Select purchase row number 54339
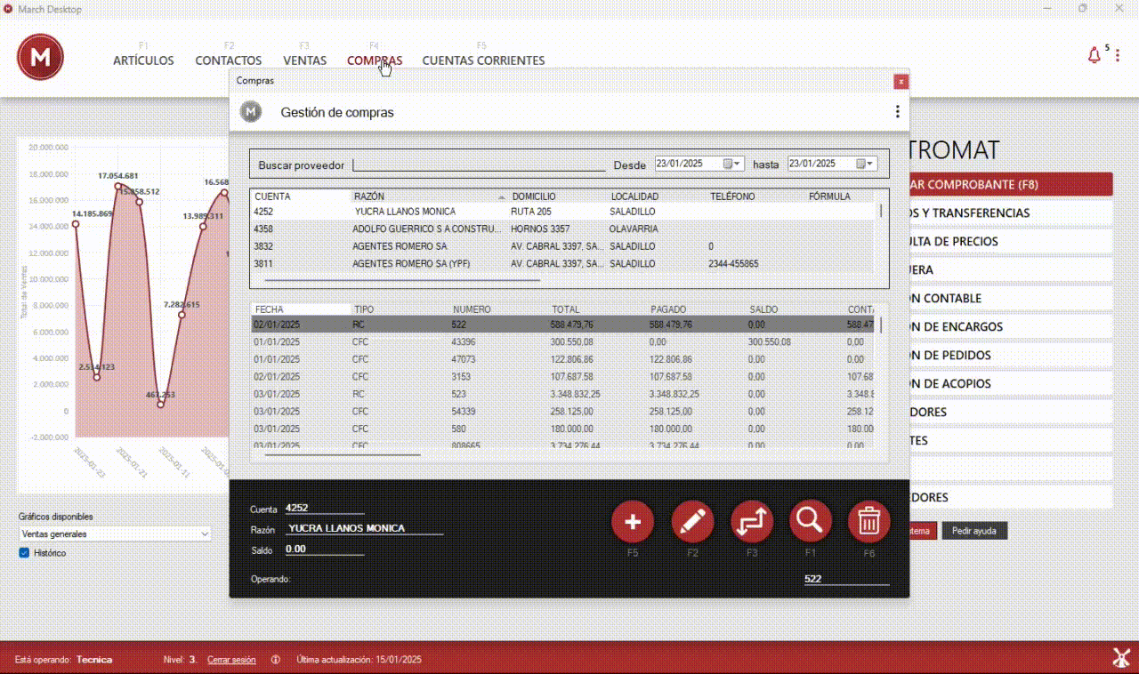The width and height of the screenshot is (1139, 674). point(562,411)
